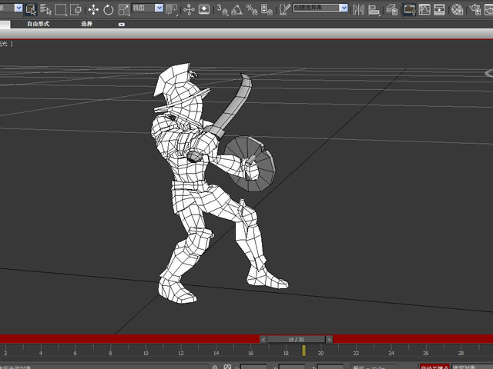Open the Curve Editor icon
The height and width of the screenshot is (369, 493).
point(424,9)
